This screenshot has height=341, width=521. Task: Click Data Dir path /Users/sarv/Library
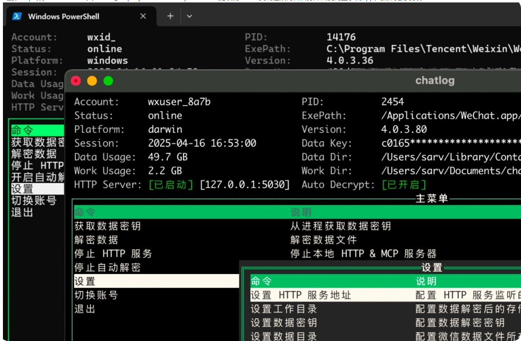pyautogui.click(x=451, y=157)
